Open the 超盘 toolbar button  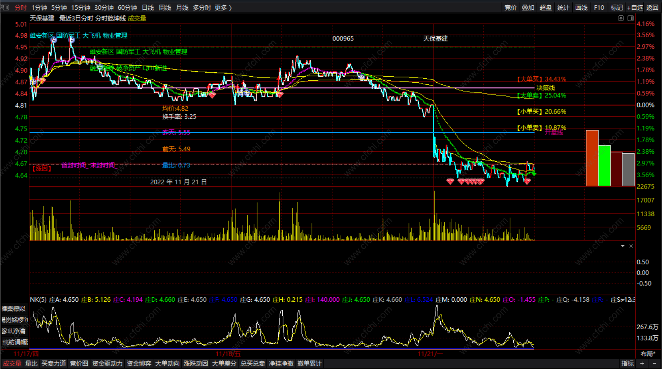point(545,8)
